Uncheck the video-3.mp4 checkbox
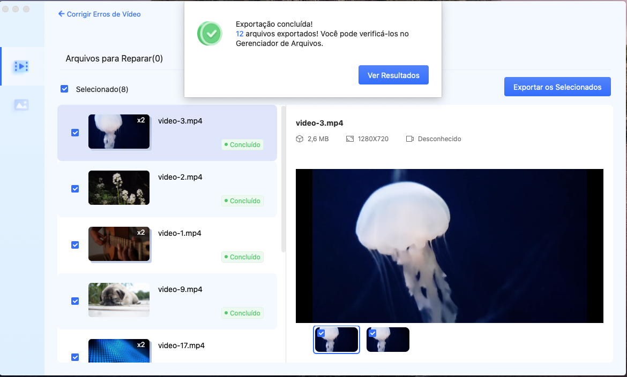627x377 pixels. [x=75, y=133]
